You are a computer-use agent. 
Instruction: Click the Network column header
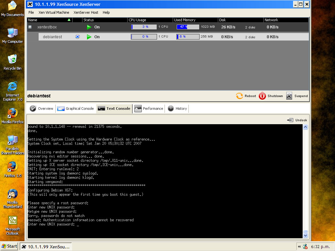click(x=286, y=20)
